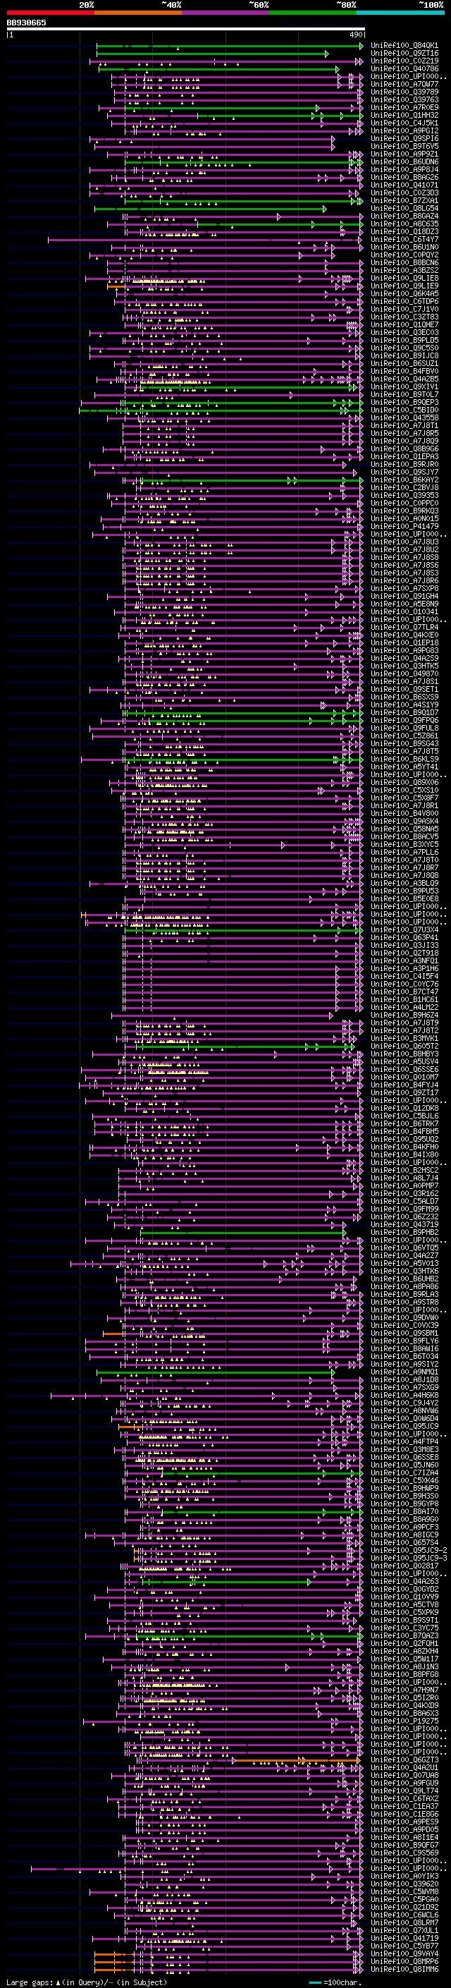Select label UniRef100_Q12DK8
This screenshot has height=1988, width=451.
pyautogui.click(x=404, y=1108)
